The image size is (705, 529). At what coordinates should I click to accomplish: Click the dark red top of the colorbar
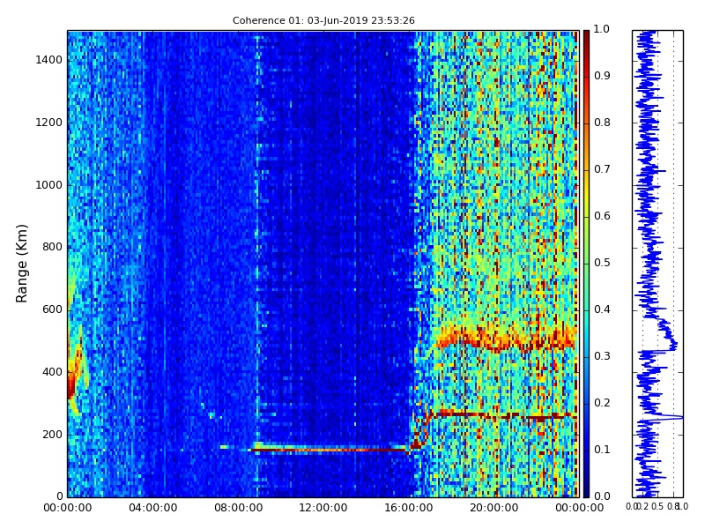586,41
